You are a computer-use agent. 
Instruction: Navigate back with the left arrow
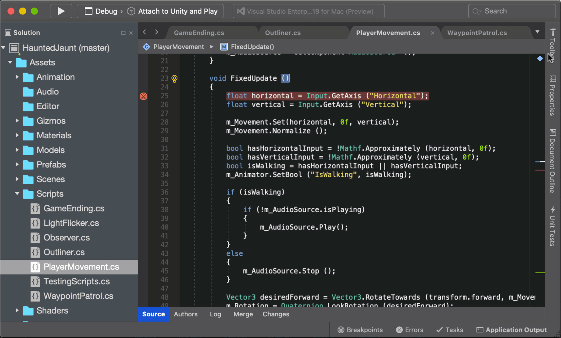[x=145, y=32]
